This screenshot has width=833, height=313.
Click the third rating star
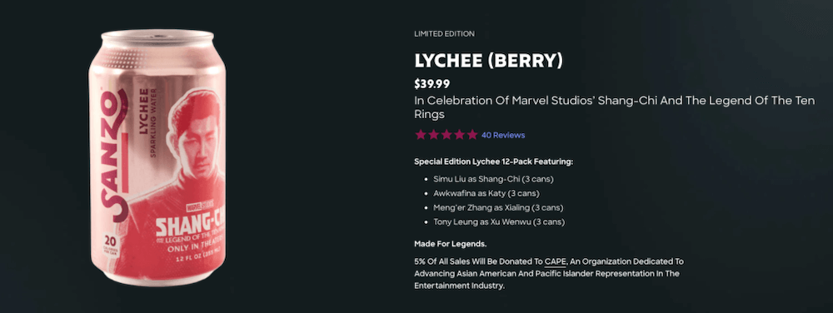(446, 135)
